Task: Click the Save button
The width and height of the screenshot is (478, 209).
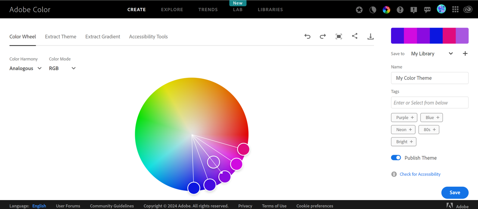Action: pos(455,193)
